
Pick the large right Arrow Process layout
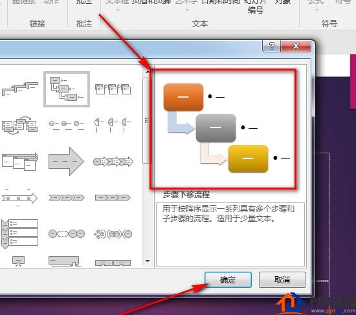tap(66, 161)
